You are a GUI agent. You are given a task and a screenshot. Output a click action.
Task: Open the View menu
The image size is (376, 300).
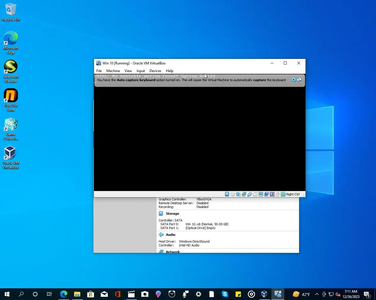pyautogui.click(x=128, y=71)
